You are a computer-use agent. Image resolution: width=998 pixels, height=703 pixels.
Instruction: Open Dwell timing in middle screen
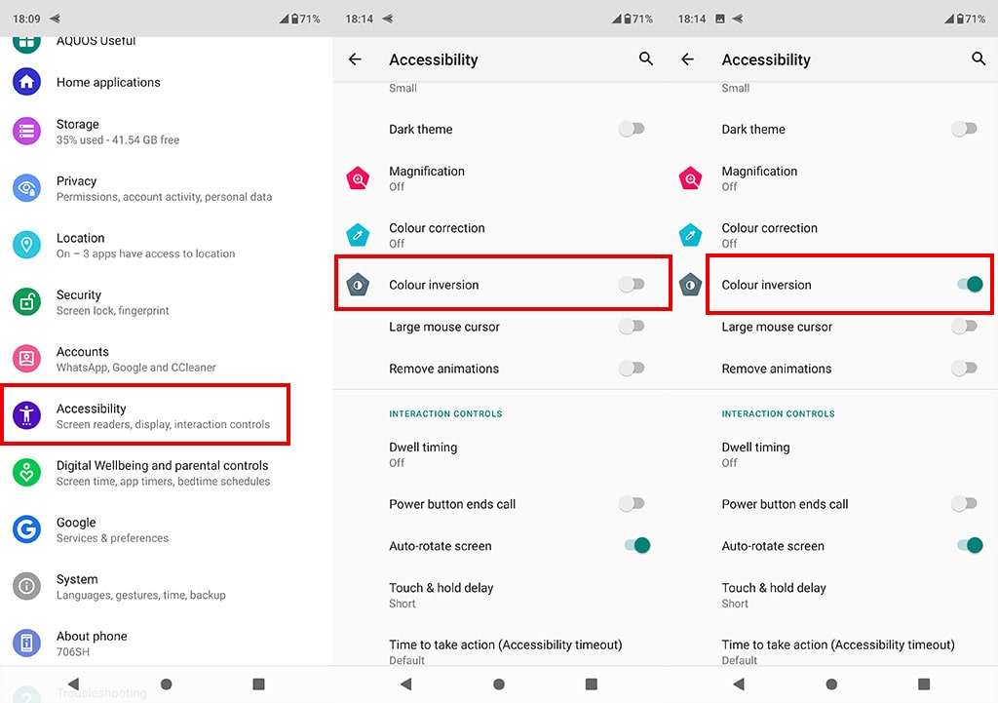pos(499,454)
